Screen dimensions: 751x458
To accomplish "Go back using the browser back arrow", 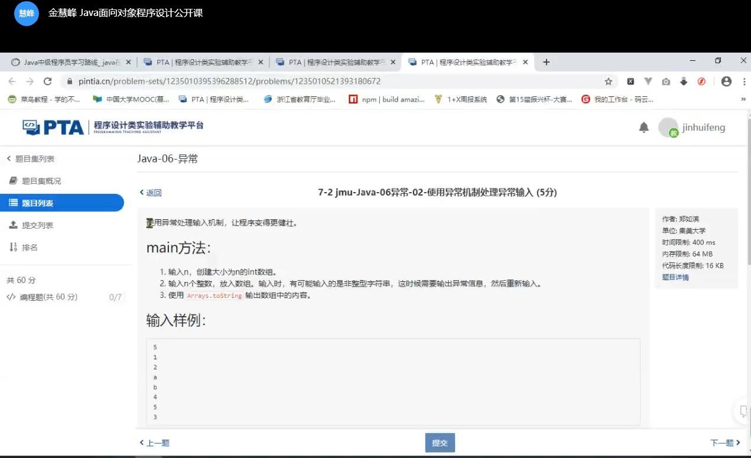I will pos(12,82).
